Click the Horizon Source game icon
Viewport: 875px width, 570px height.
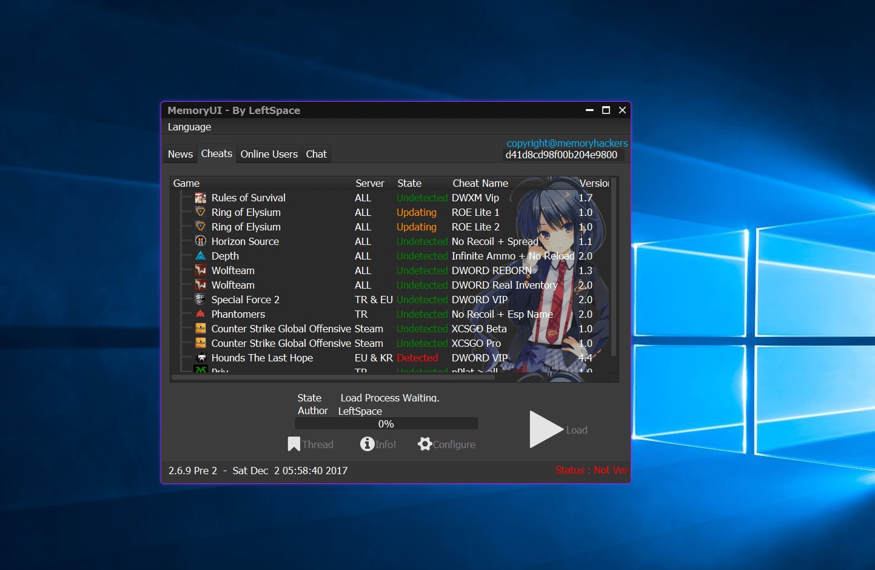tap(201, 241)
